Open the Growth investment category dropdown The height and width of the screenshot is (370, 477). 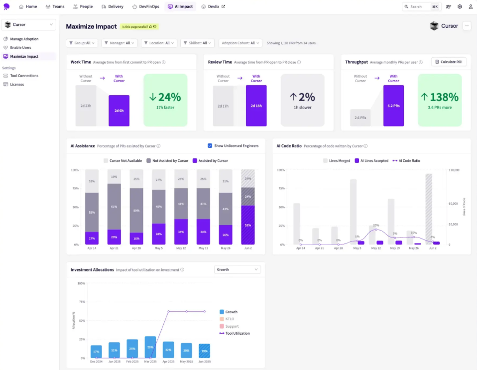[x=237, y=269]
